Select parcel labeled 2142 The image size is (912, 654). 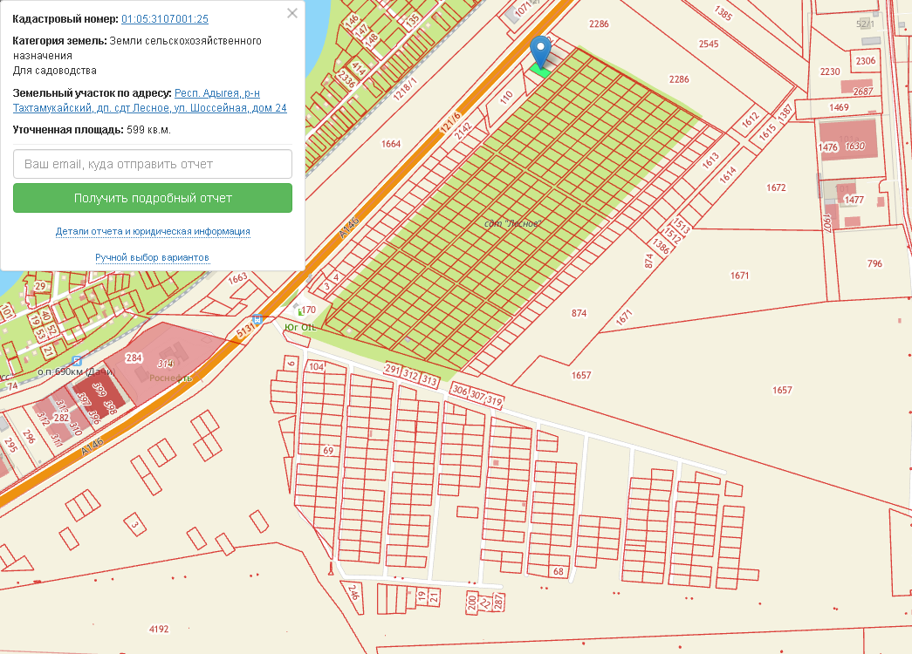click(x=463, y=131)
